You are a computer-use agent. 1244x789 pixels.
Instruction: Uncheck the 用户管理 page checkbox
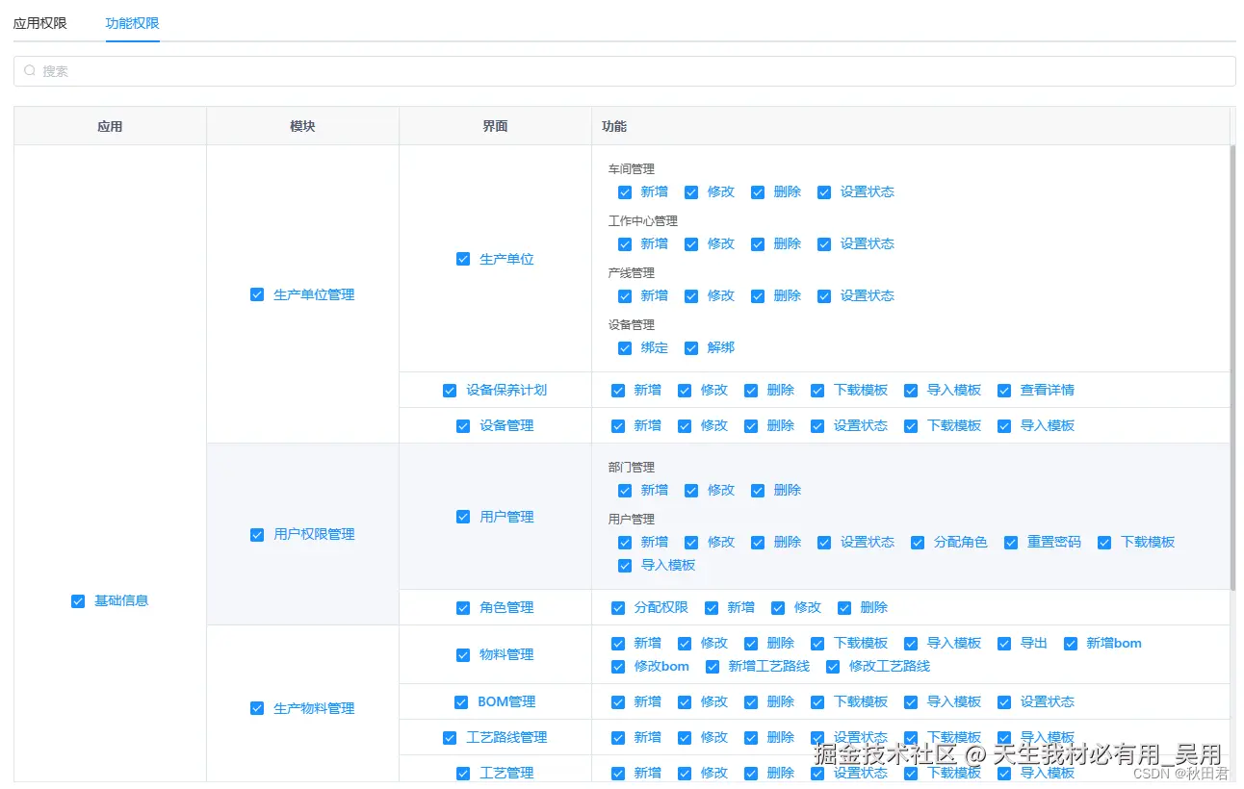tap(463, 517)
